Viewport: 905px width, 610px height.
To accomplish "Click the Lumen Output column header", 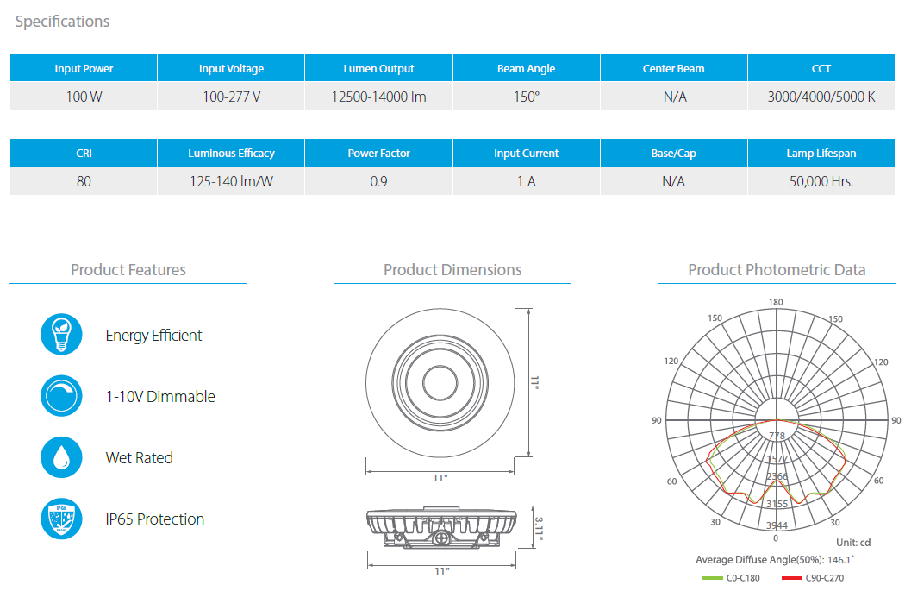I will (378, 69).
